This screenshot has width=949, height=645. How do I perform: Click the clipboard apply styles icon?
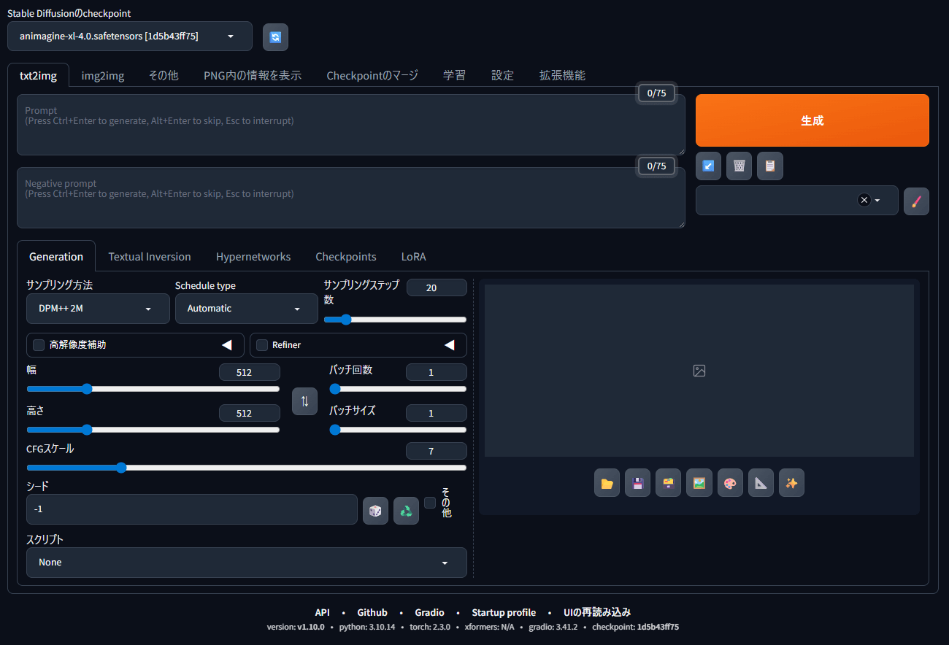pos(770,166)
